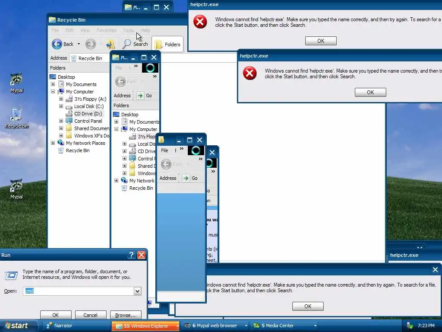Show hidden menus chevron in second Explorer window

point(136,66)
